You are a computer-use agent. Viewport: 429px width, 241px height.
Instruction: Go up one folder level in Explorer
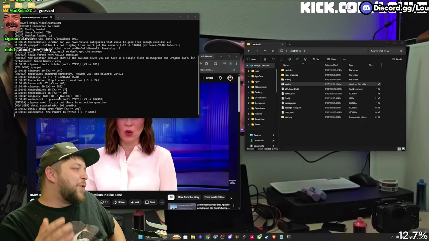point(265,51)
